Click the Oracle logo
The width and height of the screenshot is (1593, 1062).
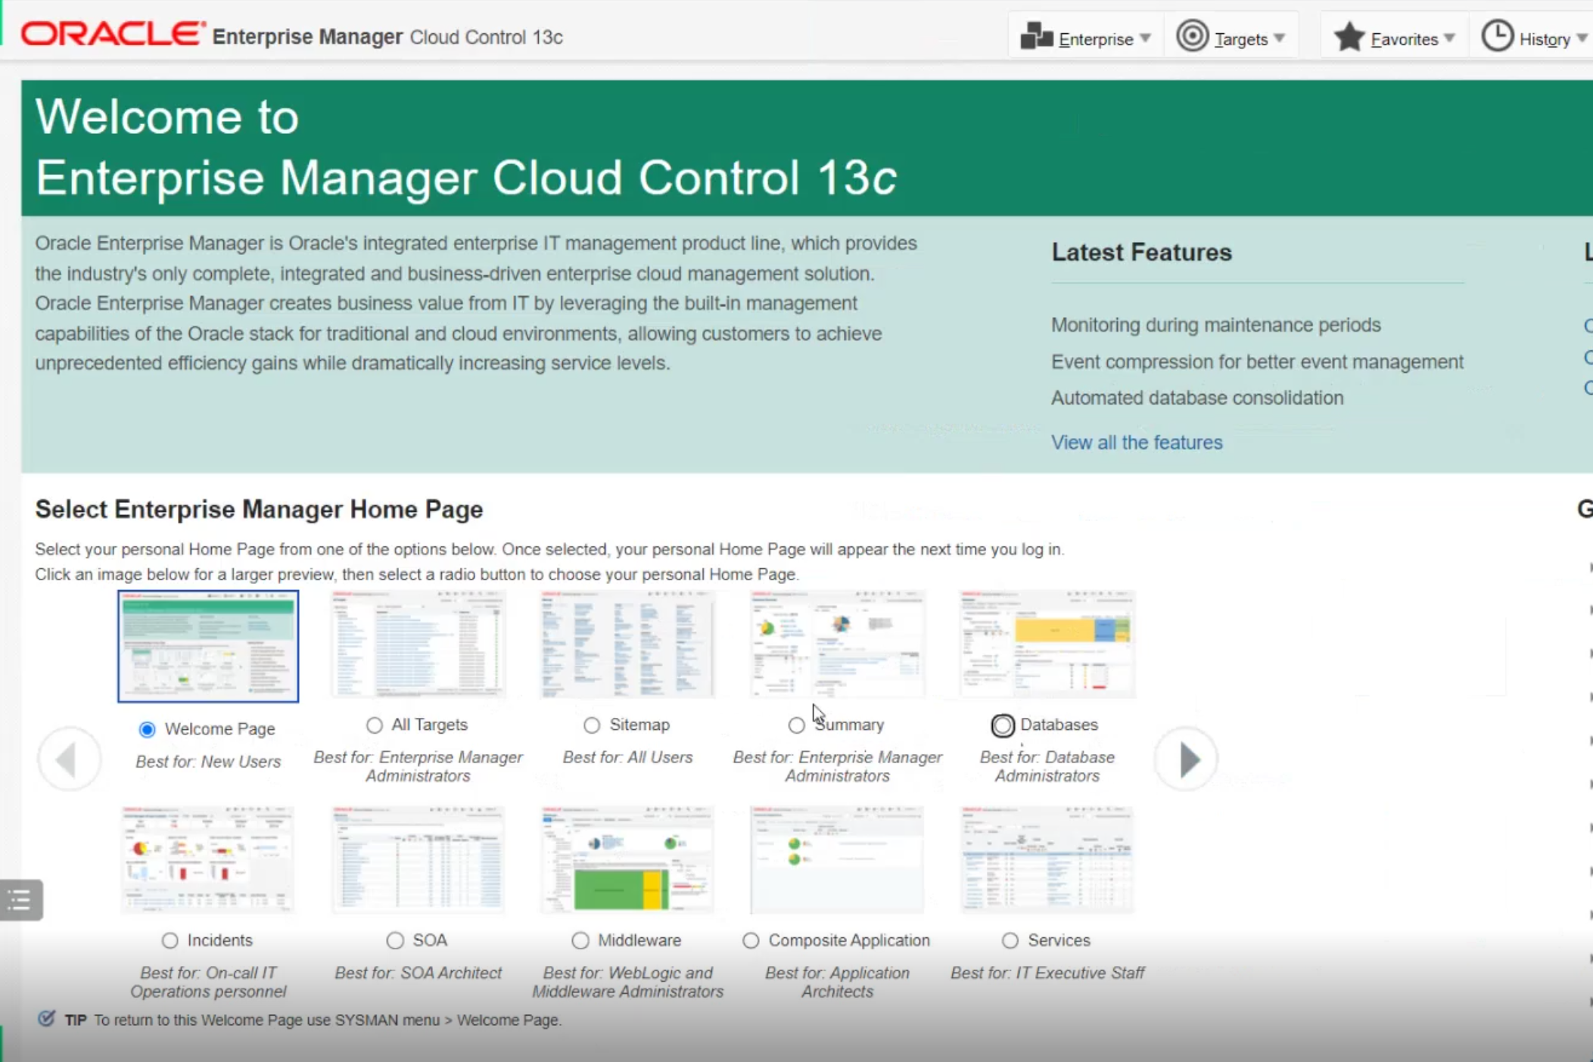pyautogui.click(x=112, y=34)
